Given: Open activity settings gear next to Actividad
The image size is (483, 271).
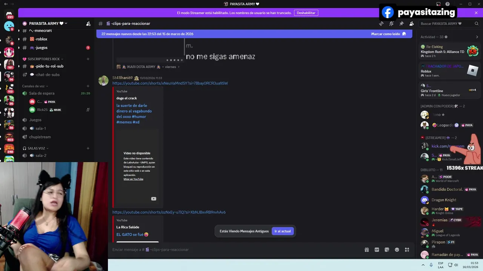Looking at the screenshot, I should click(446, 37).
